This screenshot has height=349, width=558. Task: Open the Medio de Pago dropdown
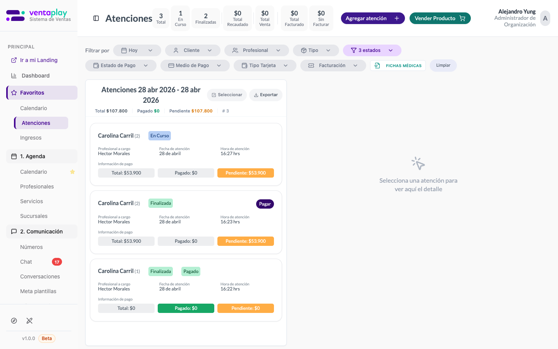[x=195, y=66]
